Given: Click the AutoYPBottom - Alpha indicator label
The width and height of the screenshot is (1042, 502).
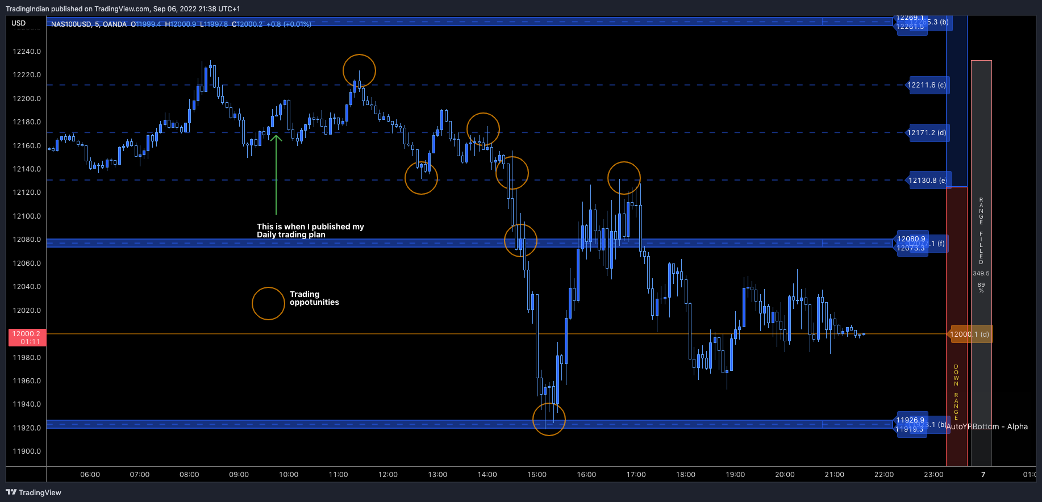Looking at the screenshot, I should pyautogui.click(x=987, y=426).
